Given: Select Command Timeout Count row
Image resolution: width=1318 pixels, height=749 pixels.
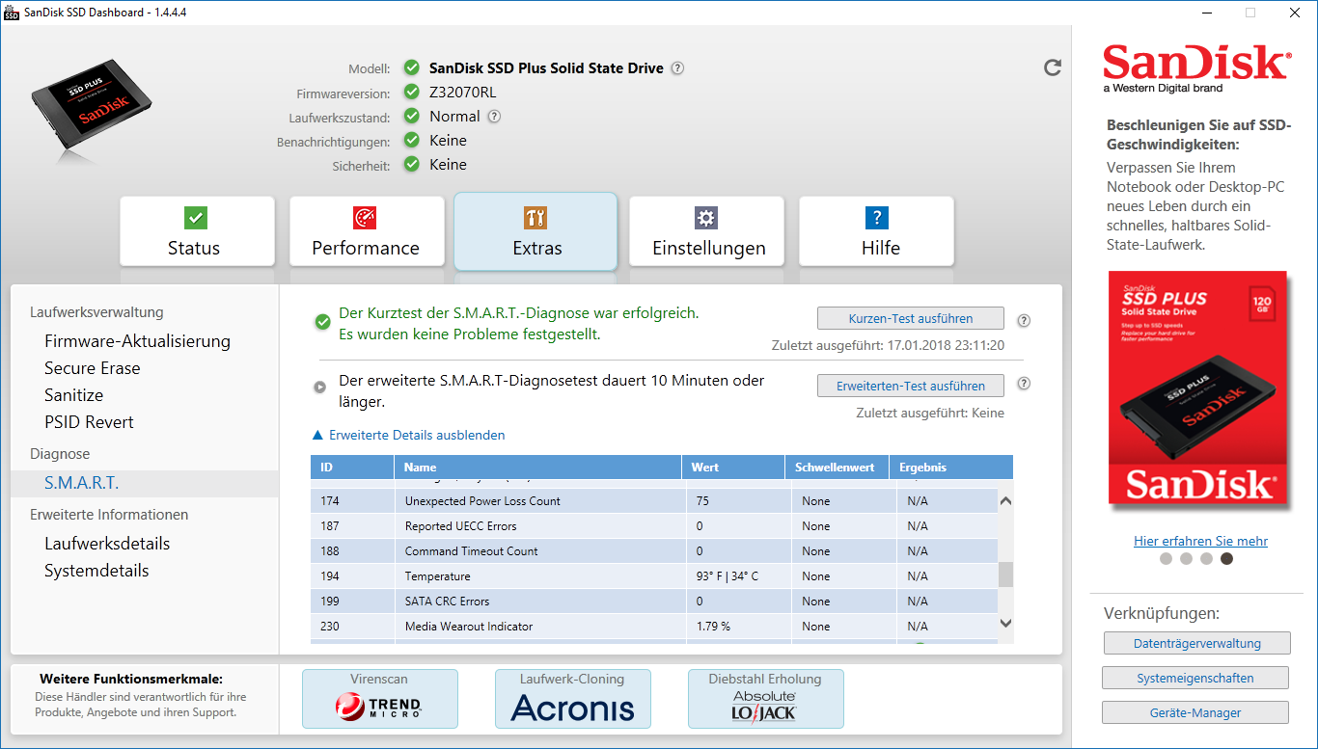Looking at the screenshot, I should point(654,551).
